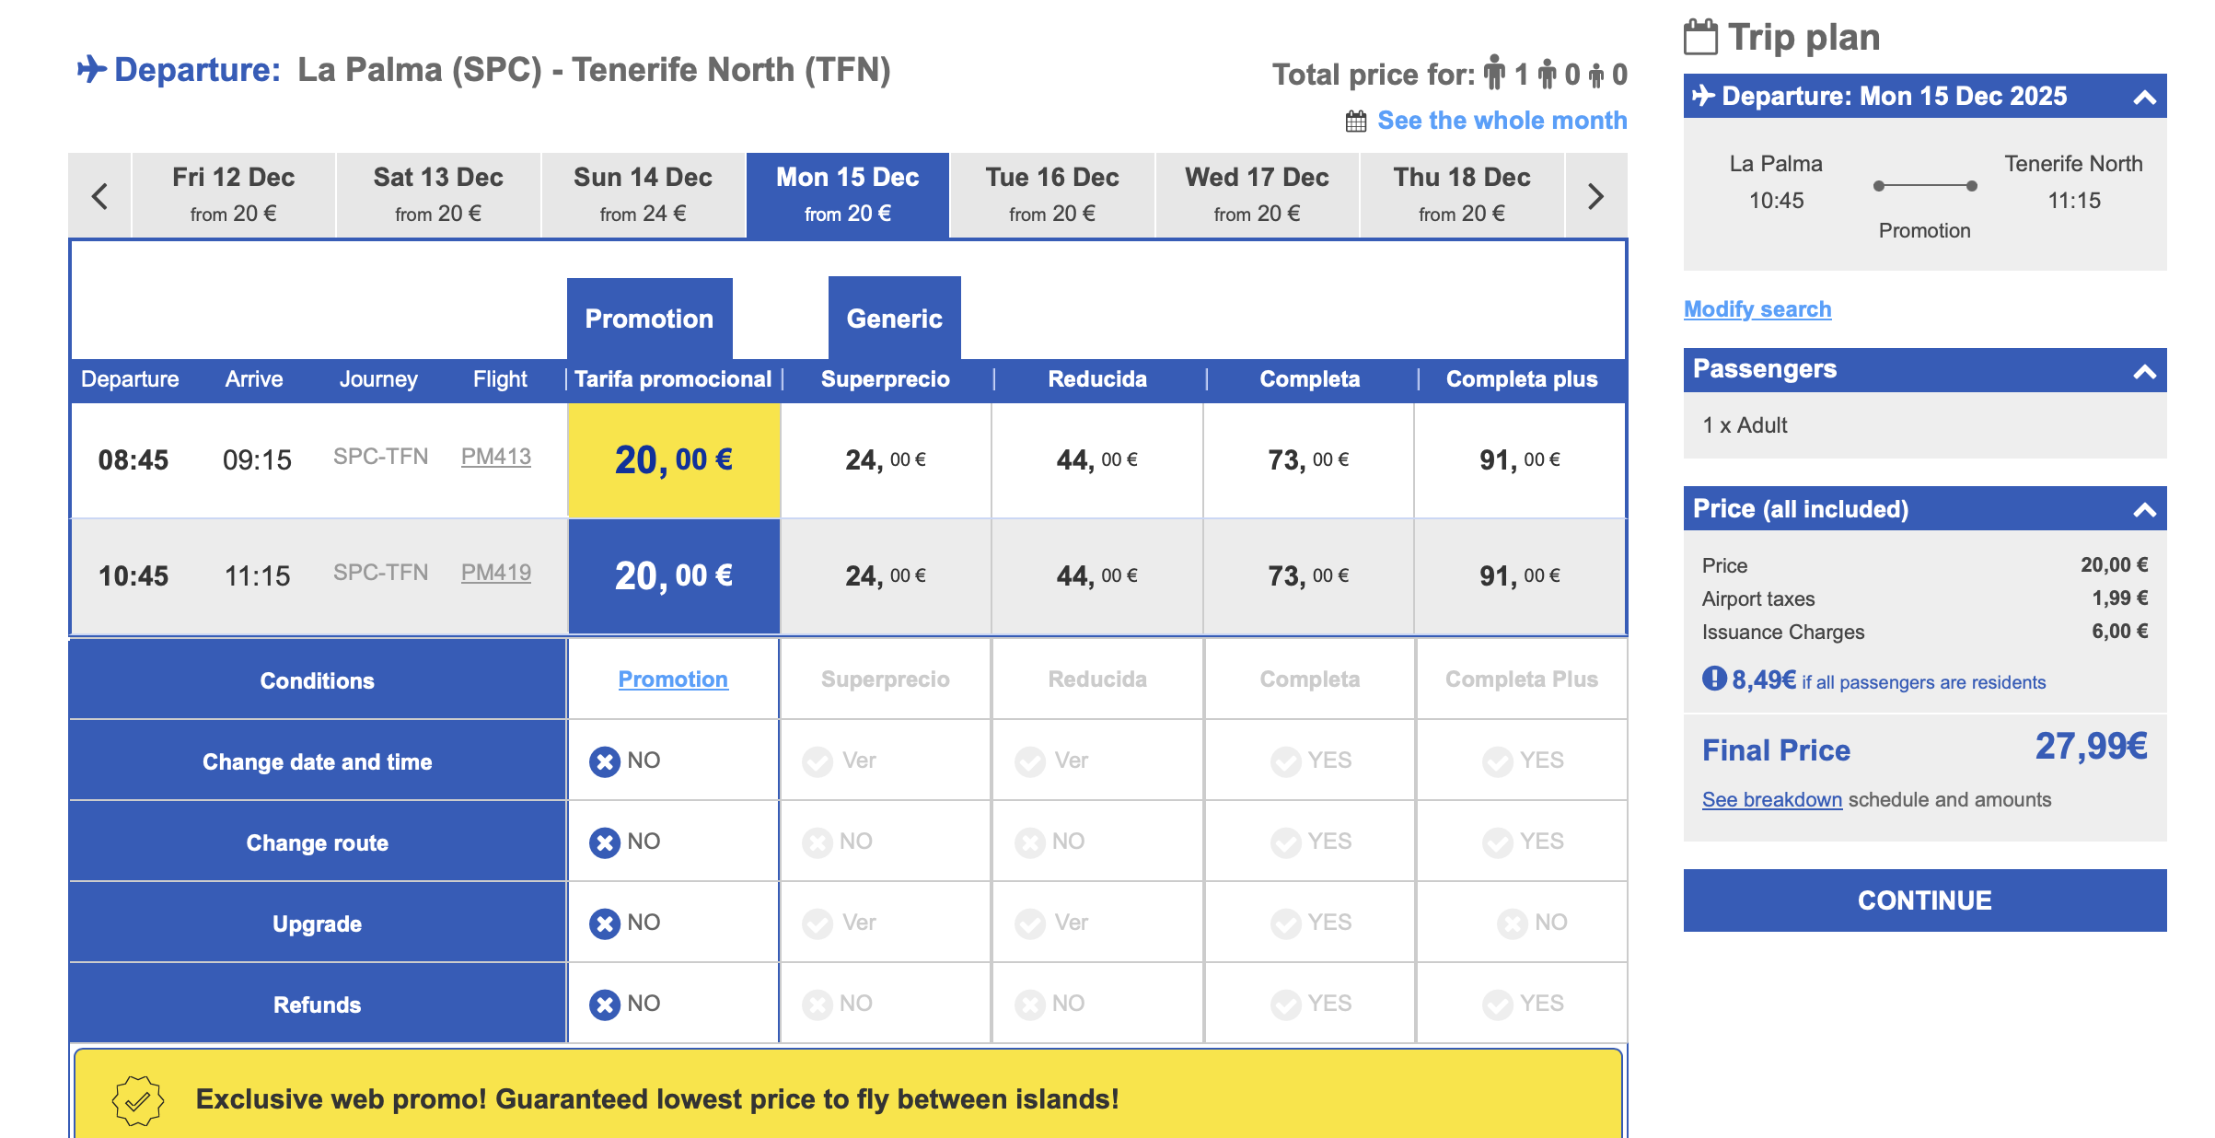Switch to Tue 16 Dec date tab
This screenshot has width=2215, height=1138.
1052,195
